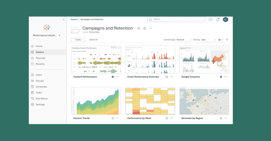Screen dimensions: 271x141
Task: Click the Tableau logo in sidebar
Action: 47,27
